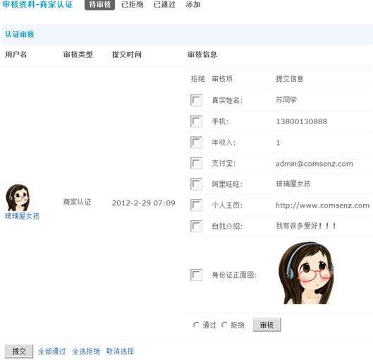Tick reject checkbox for 支付宝
Image resolution: width=373 pixels, height=360 pixels.
click(196, 163)
